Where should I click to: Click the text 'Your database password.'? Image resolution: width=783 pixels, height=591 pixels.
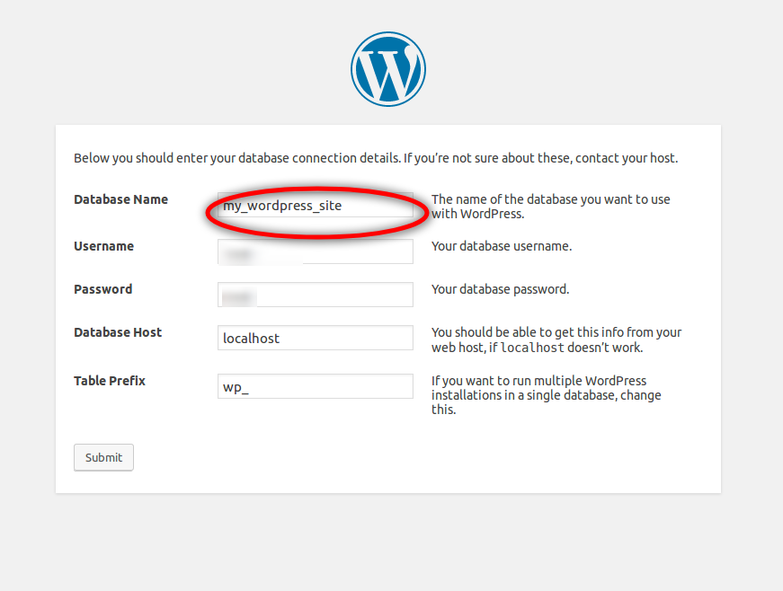tap(500, 289)
